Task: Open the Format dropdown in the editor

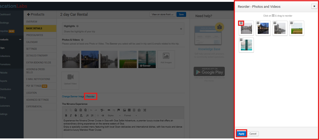Action: [131, 115]
